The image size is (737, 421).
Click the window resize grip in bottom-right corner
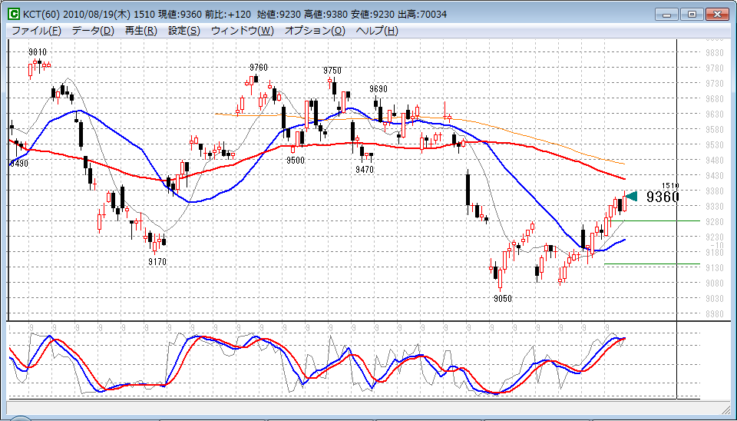(729, 414)
